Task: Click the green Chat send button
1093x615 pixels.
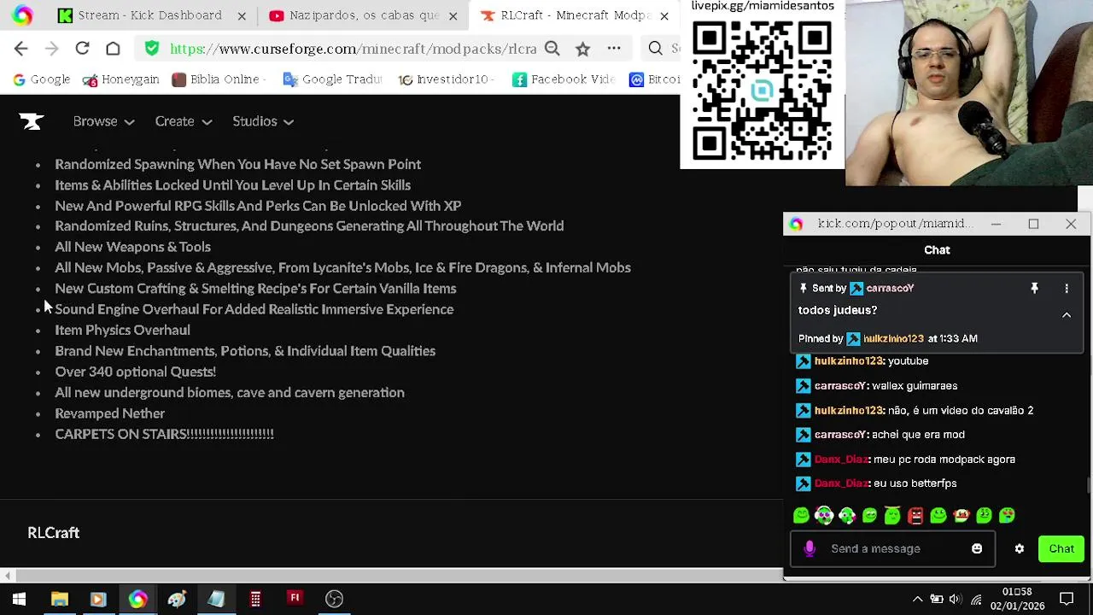Action: tap(1061, 548)
